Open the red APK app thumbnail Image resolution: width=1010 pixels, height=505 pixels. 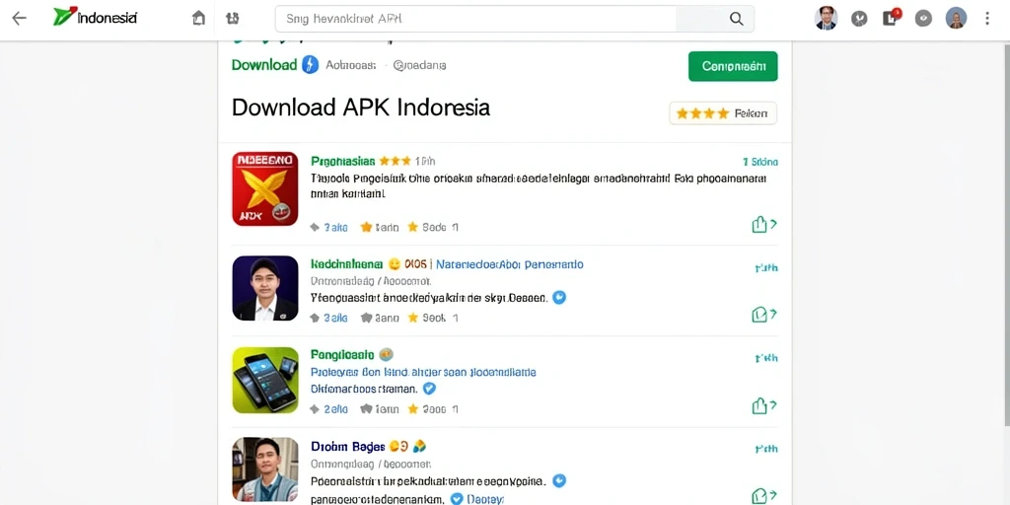(264, 188)
